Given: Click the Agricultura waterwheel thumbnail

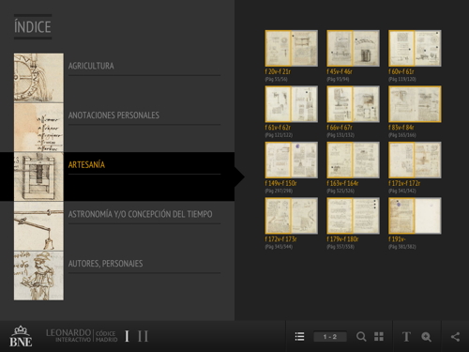Looking at the screenshot, I should point(38,78).
